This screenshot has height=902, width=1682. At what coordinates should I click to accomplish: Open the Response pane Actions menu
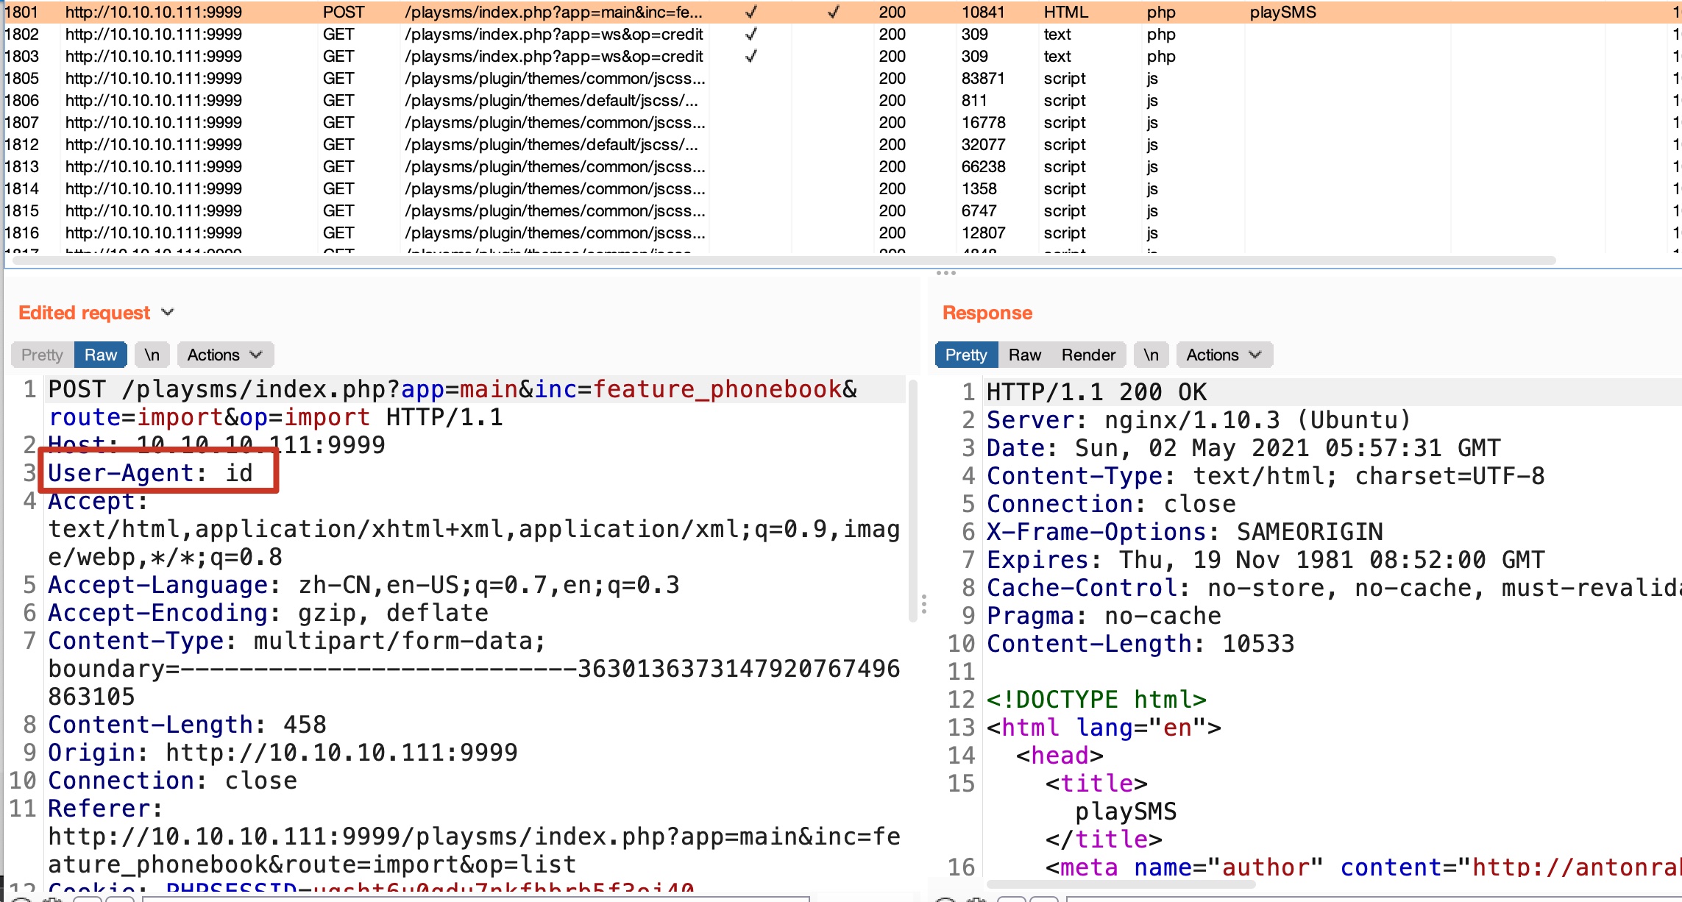1224,355
